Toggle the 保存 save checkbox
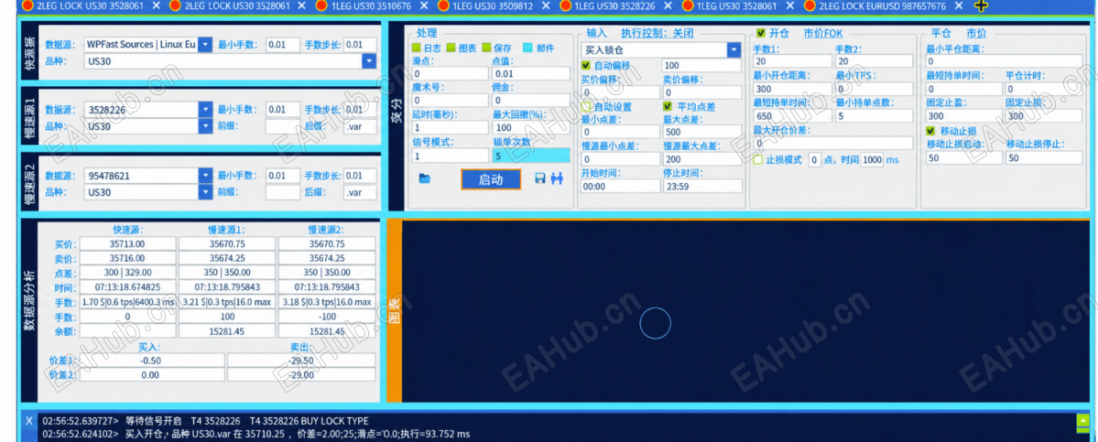This screenshot has width=1098, height=442. tap(486, 49)
